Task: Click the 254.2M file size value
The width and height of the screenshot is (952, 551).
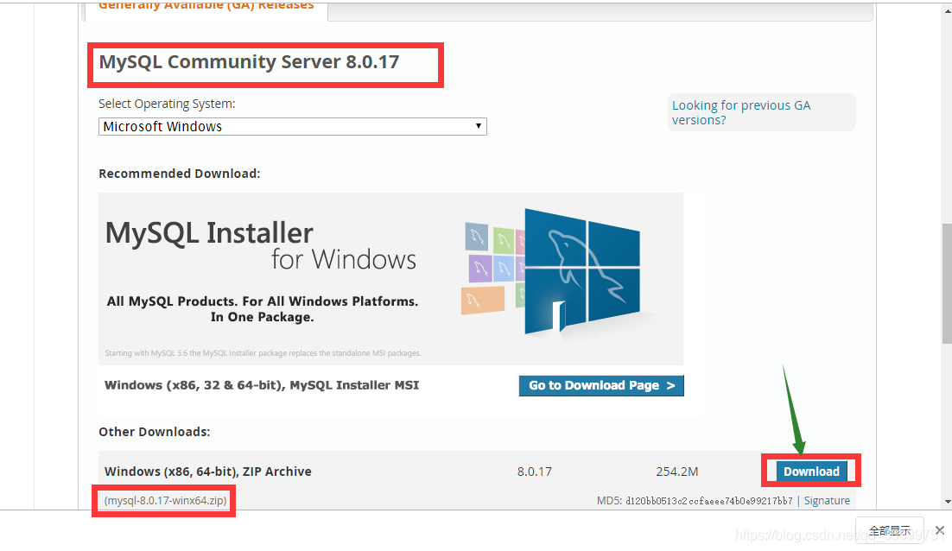Action: point(677,472)
